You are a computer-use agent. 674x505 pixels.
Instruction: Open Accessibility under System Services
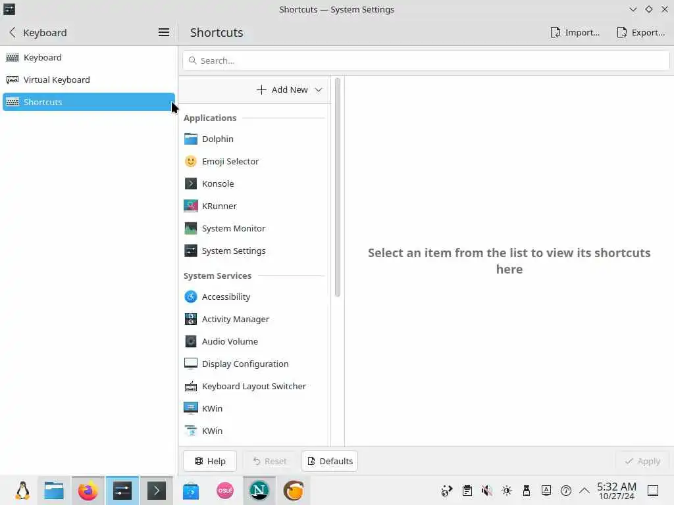point(255,297)
